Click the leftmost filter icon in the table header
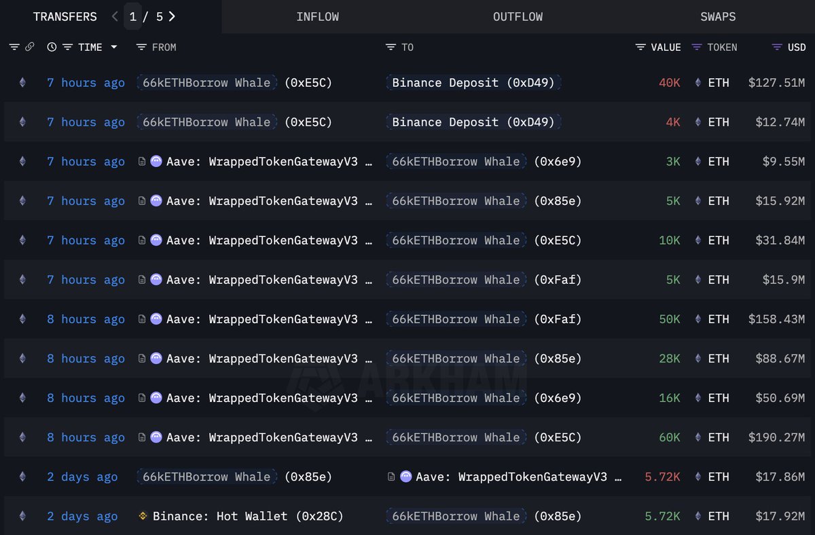815x535 pixels. click(14, 47)
